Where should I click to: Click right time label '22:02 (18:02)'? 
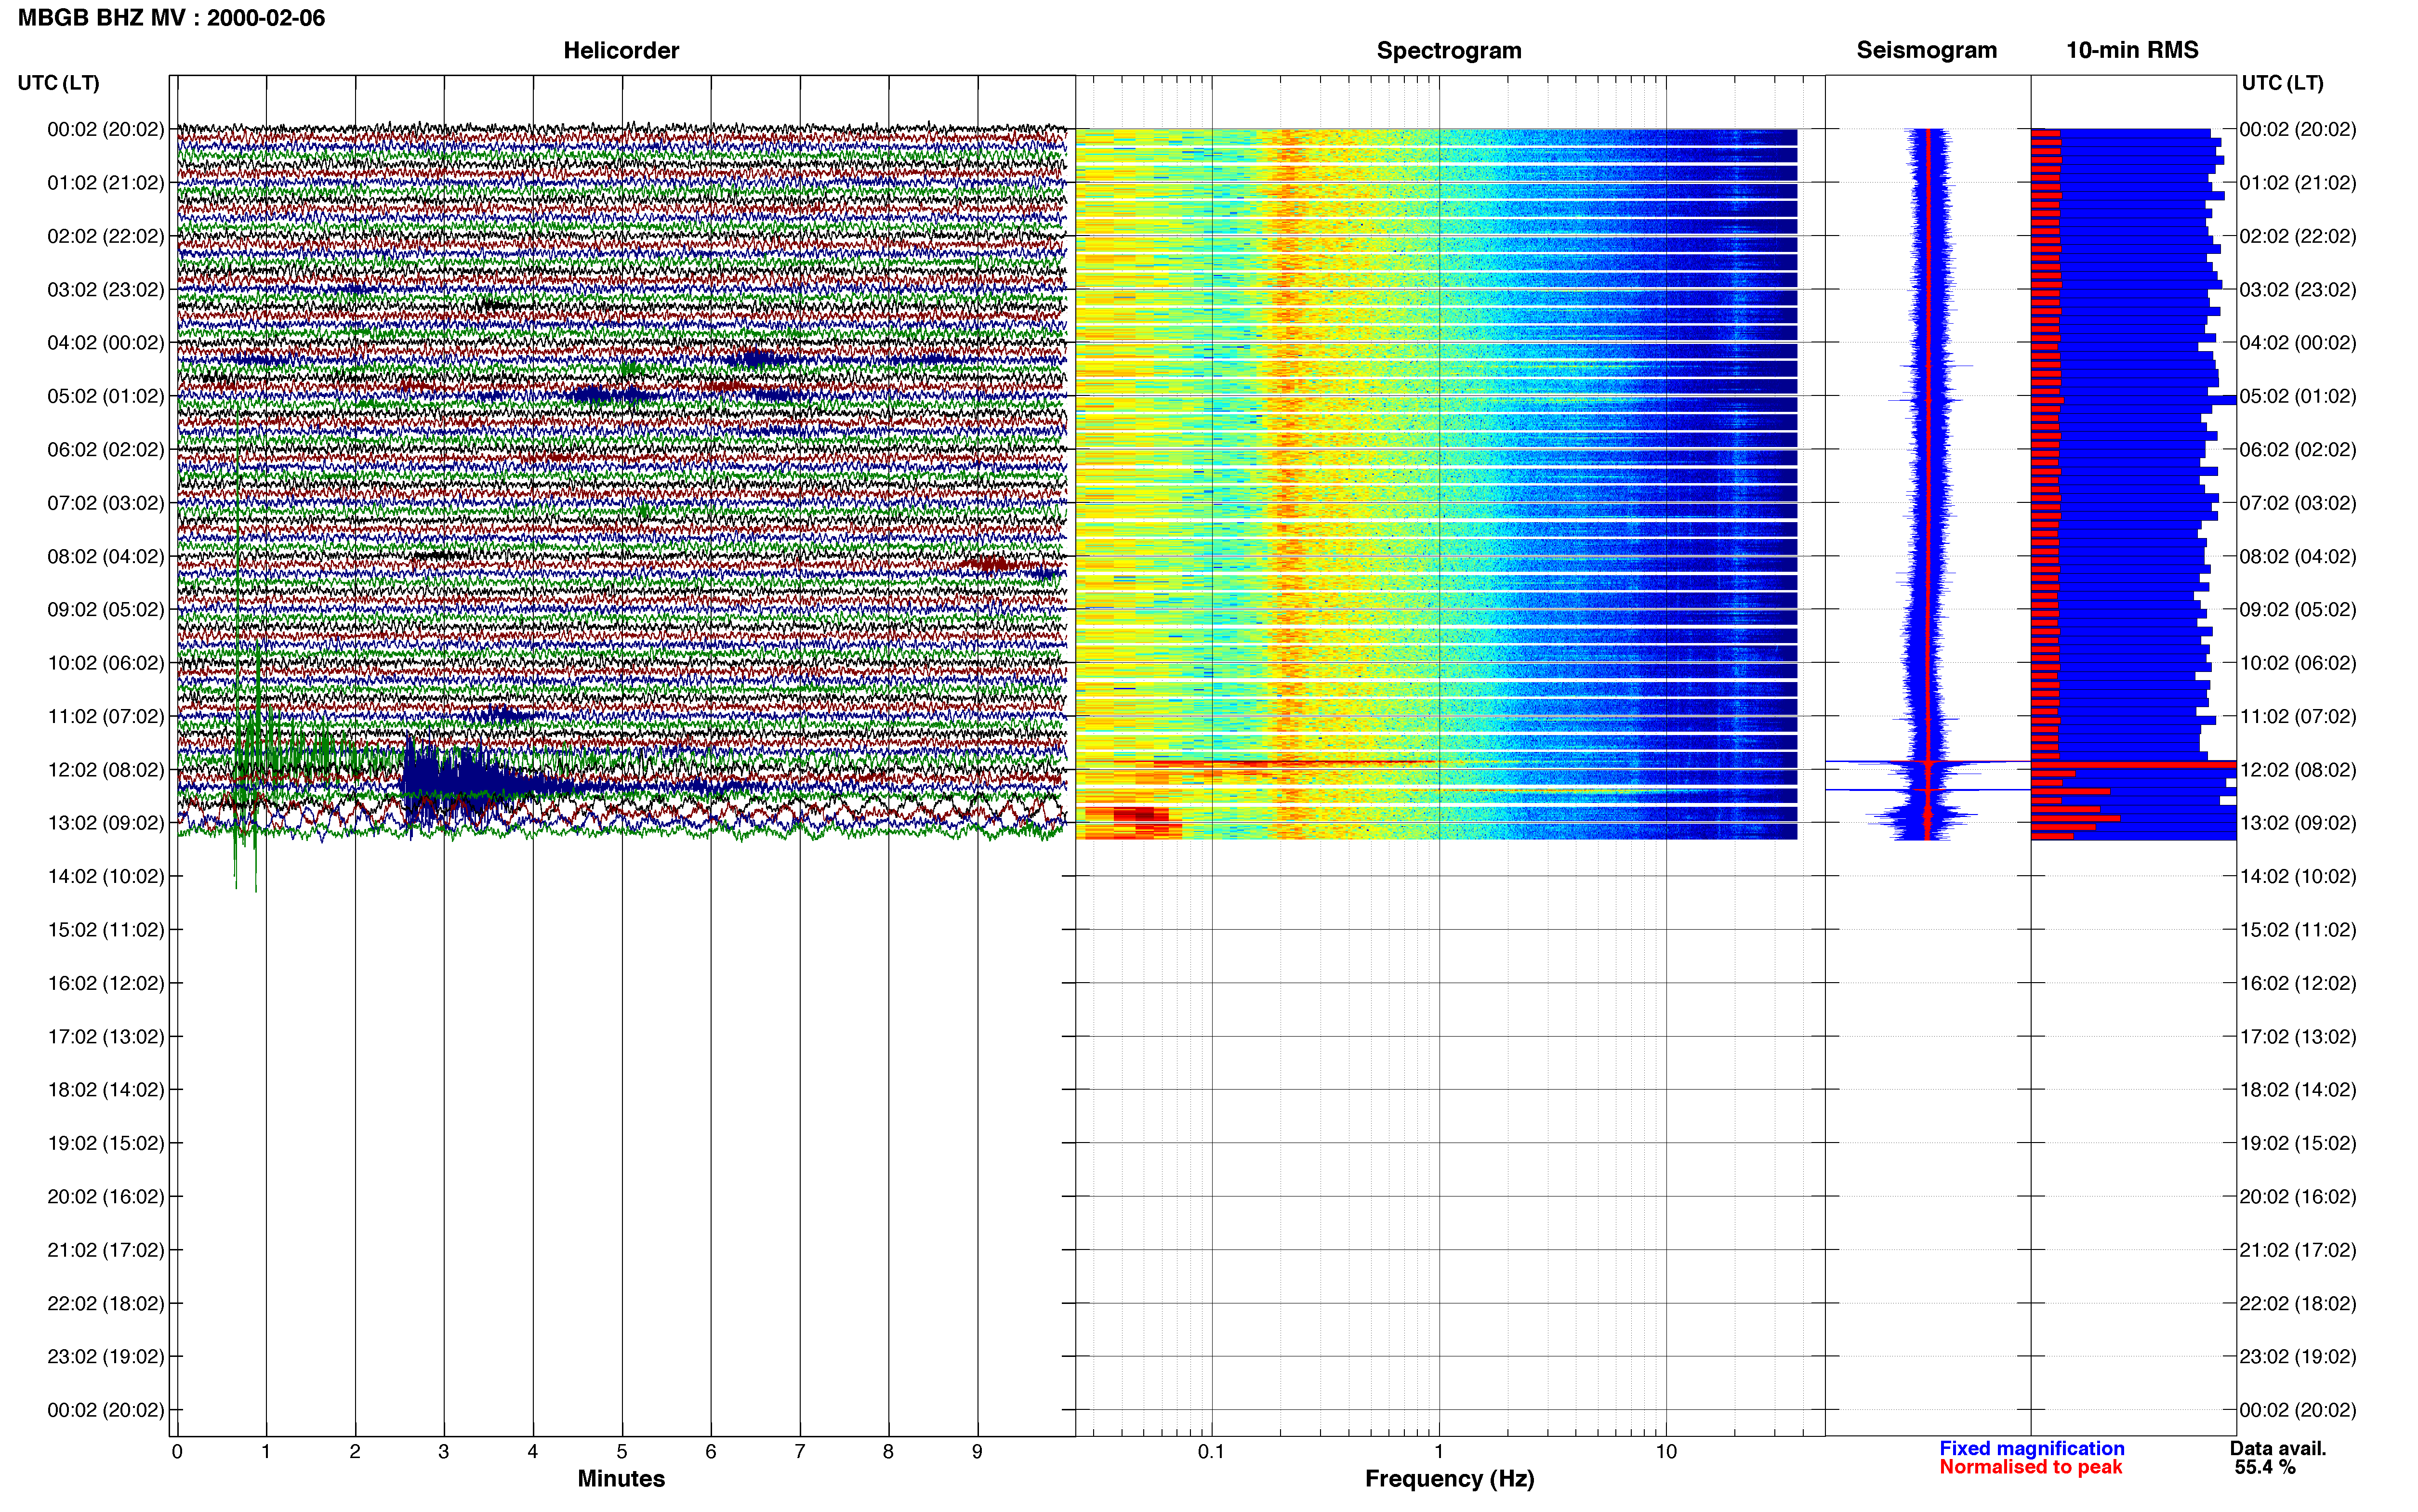pos(2297,1303)
